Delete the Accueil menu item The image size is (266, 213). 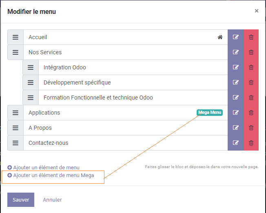251,37
